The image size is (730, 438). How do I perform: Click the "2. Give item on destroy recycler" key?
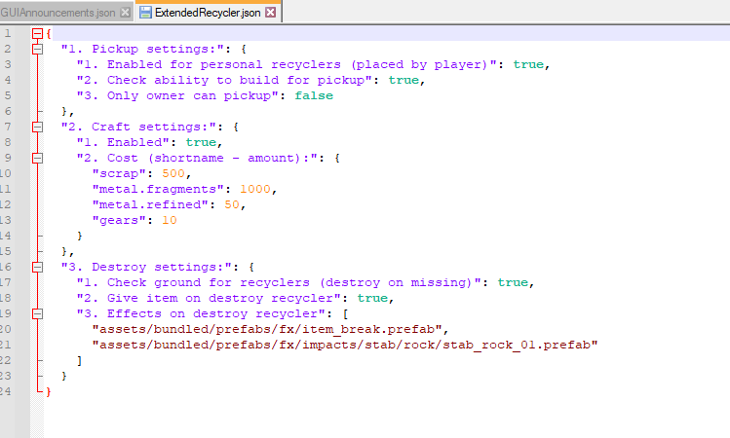(x=209, y=298)
